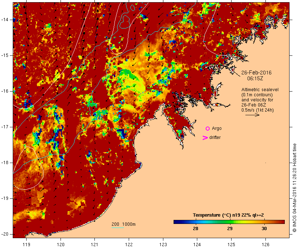Click latitude label -16
The width and height of the screenshot is (299, 248).
[x=5, y=91]
